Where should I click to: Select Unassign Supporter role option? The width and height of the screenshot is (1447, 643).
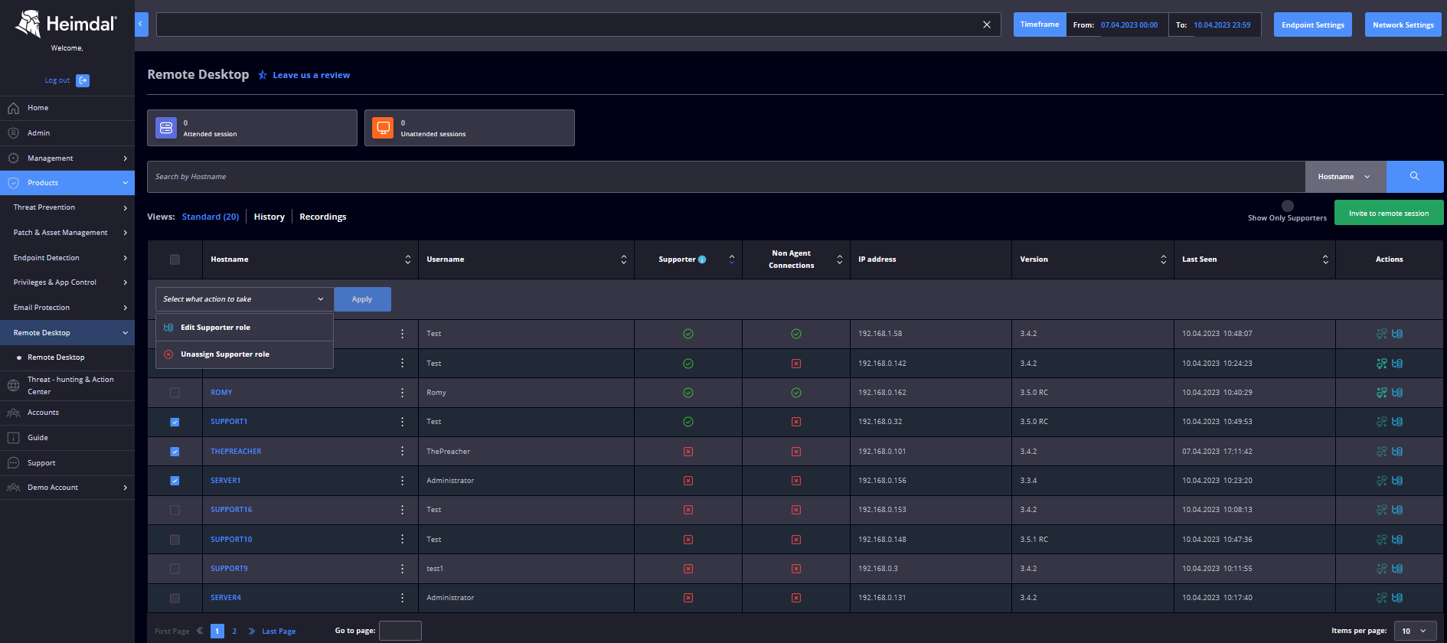(x=224, y=354)
